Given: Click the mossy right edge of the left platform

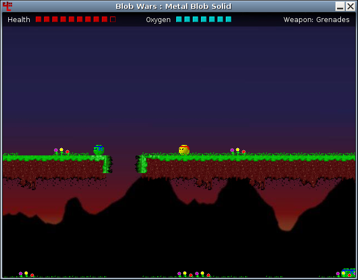Looking at the screenshot, I should point(107,164).
